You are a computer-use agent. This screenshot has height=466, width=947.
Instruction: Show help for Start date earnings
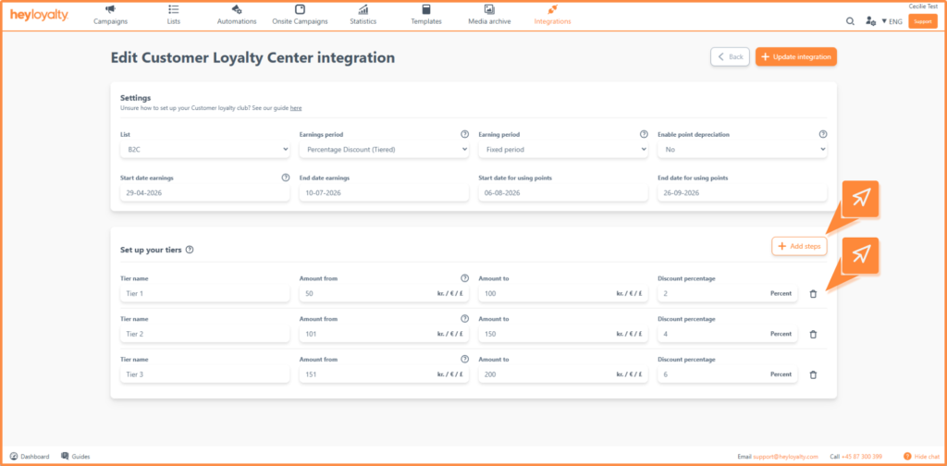click(285, 178)
